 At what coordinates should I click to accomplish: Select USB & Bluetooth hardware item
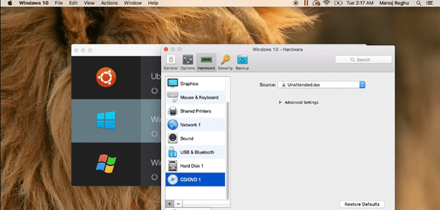(195, 152)
